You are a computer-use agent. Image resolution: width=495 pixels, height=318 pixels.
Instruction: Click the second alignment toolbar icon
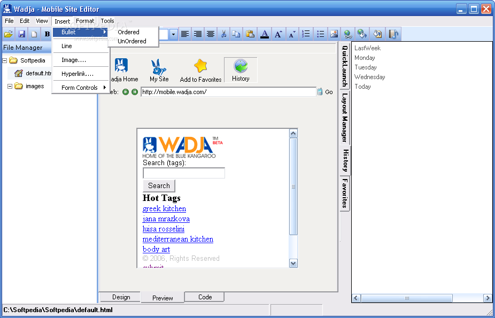tap(198, 34)
